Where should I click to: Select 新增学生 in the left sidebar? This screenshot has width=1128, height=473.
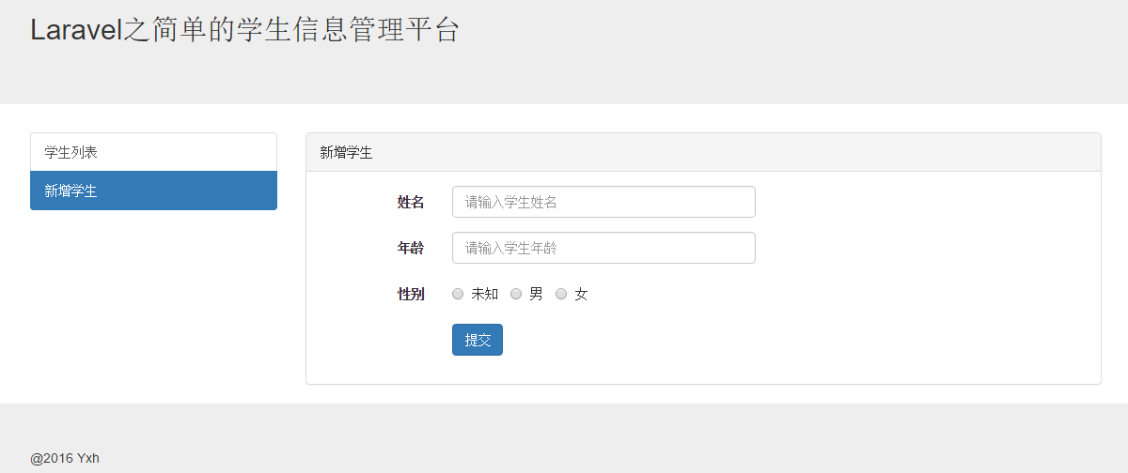pyautogui.click(x=153, y=191)
